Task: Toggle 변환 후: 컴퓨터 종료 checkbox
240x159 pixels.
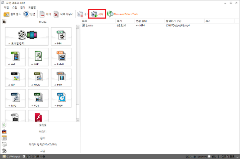Action: click(209, 156)
